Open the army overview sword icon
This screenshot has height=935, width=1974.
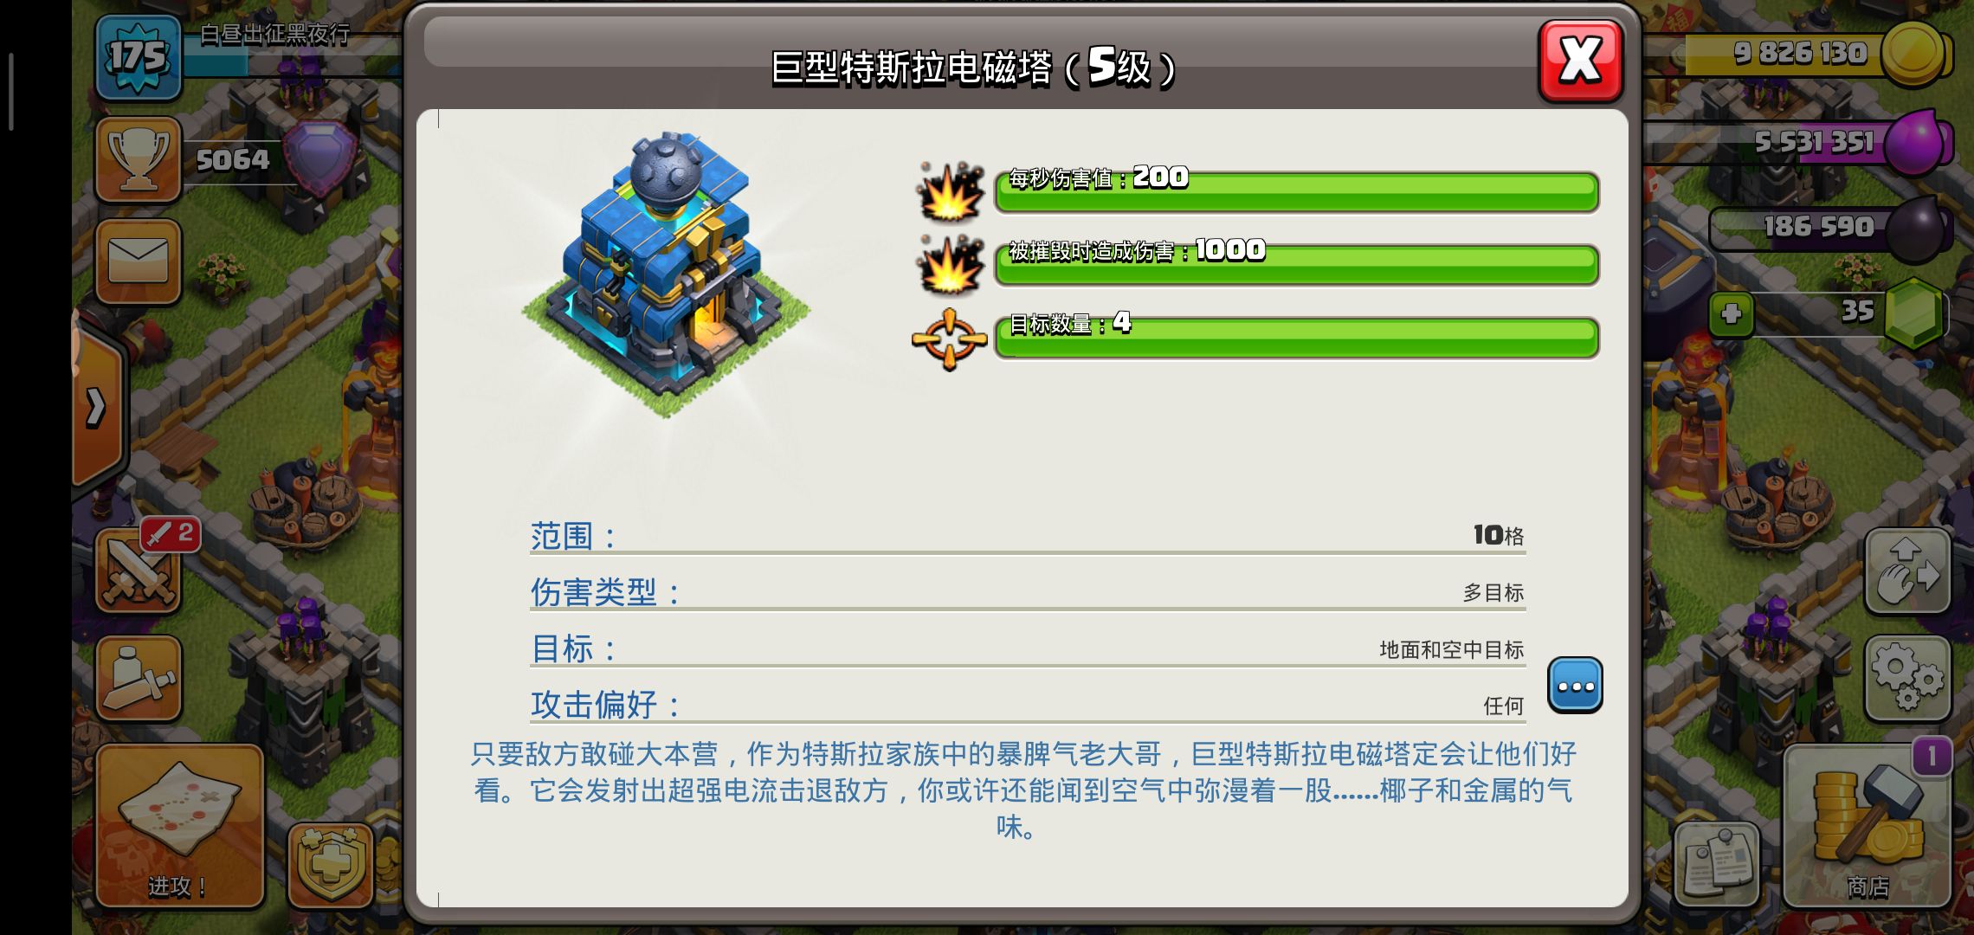[x=139, y=679]
